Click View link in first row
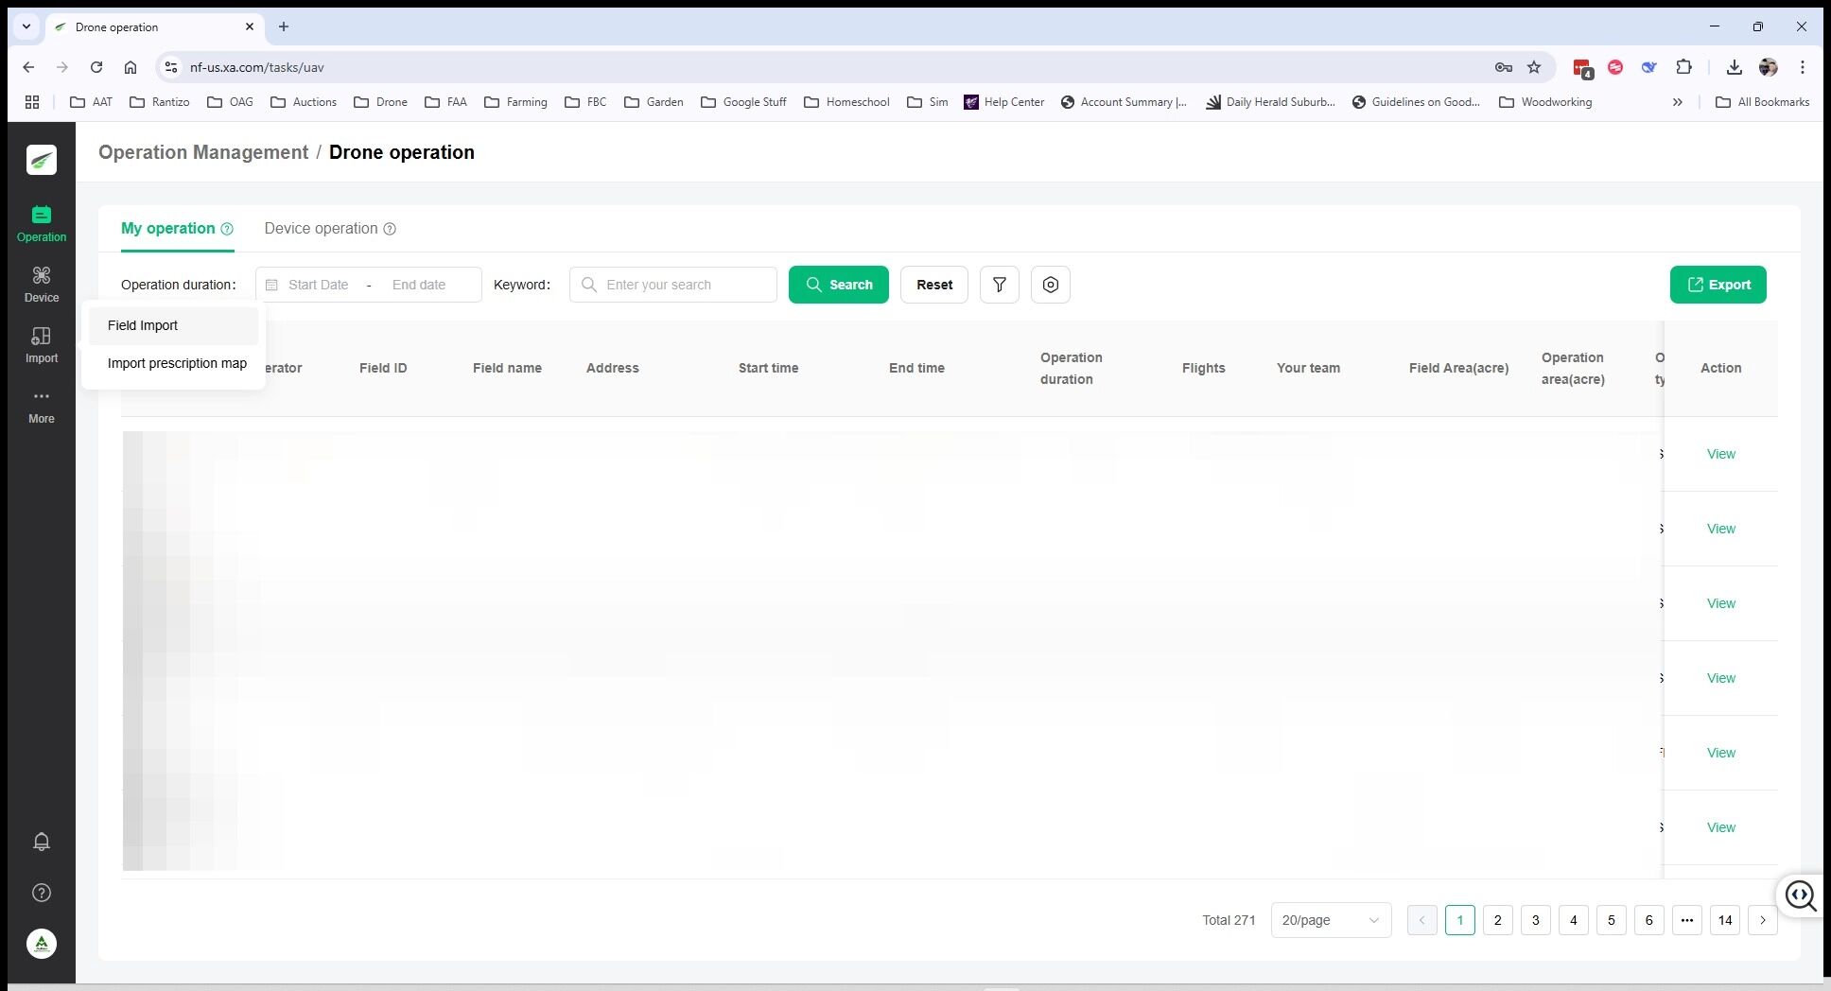 coord(1721,454)
